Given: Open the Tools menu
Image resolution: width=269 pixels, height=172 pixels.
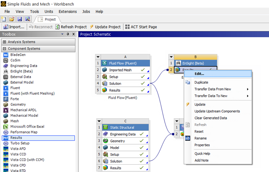Looking at the screenshot, I should tap(35, 12).
